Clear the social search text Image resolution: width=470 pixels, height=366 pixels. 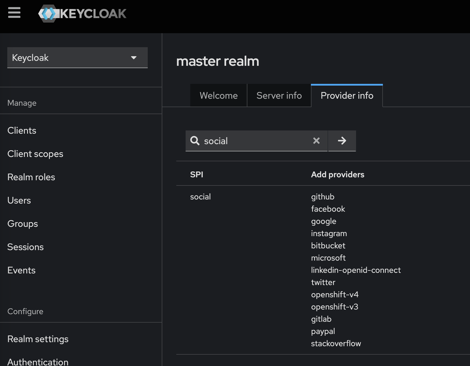[316, 141]
